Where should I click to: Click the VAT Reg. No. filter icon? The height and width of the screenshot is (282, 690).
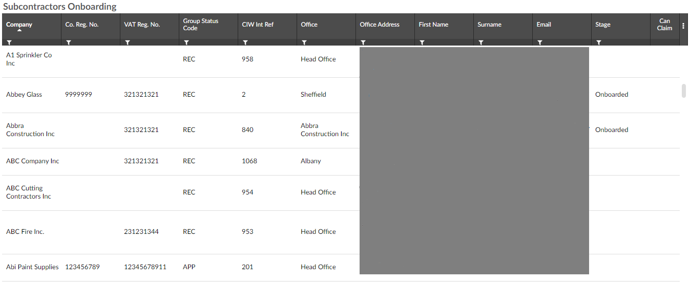tap(128, 43)
